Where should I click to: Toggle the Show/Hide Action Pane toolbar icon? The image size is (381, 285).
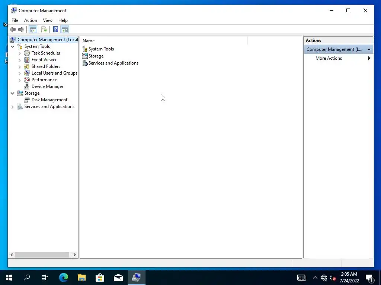[x=65, y=30]
